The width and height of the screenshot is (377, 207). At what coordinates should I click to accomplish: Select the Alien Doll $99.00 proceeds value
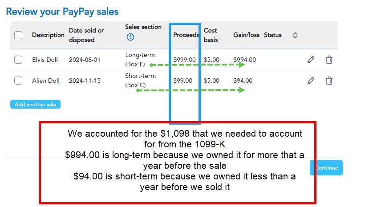tap(183, 81)
